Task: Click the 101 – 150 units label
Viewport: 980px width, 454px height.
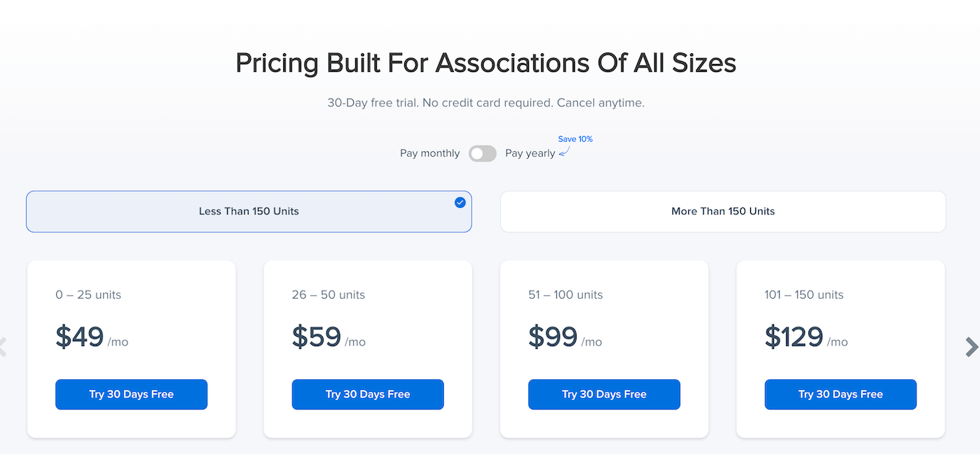Action: coord(803,295)
